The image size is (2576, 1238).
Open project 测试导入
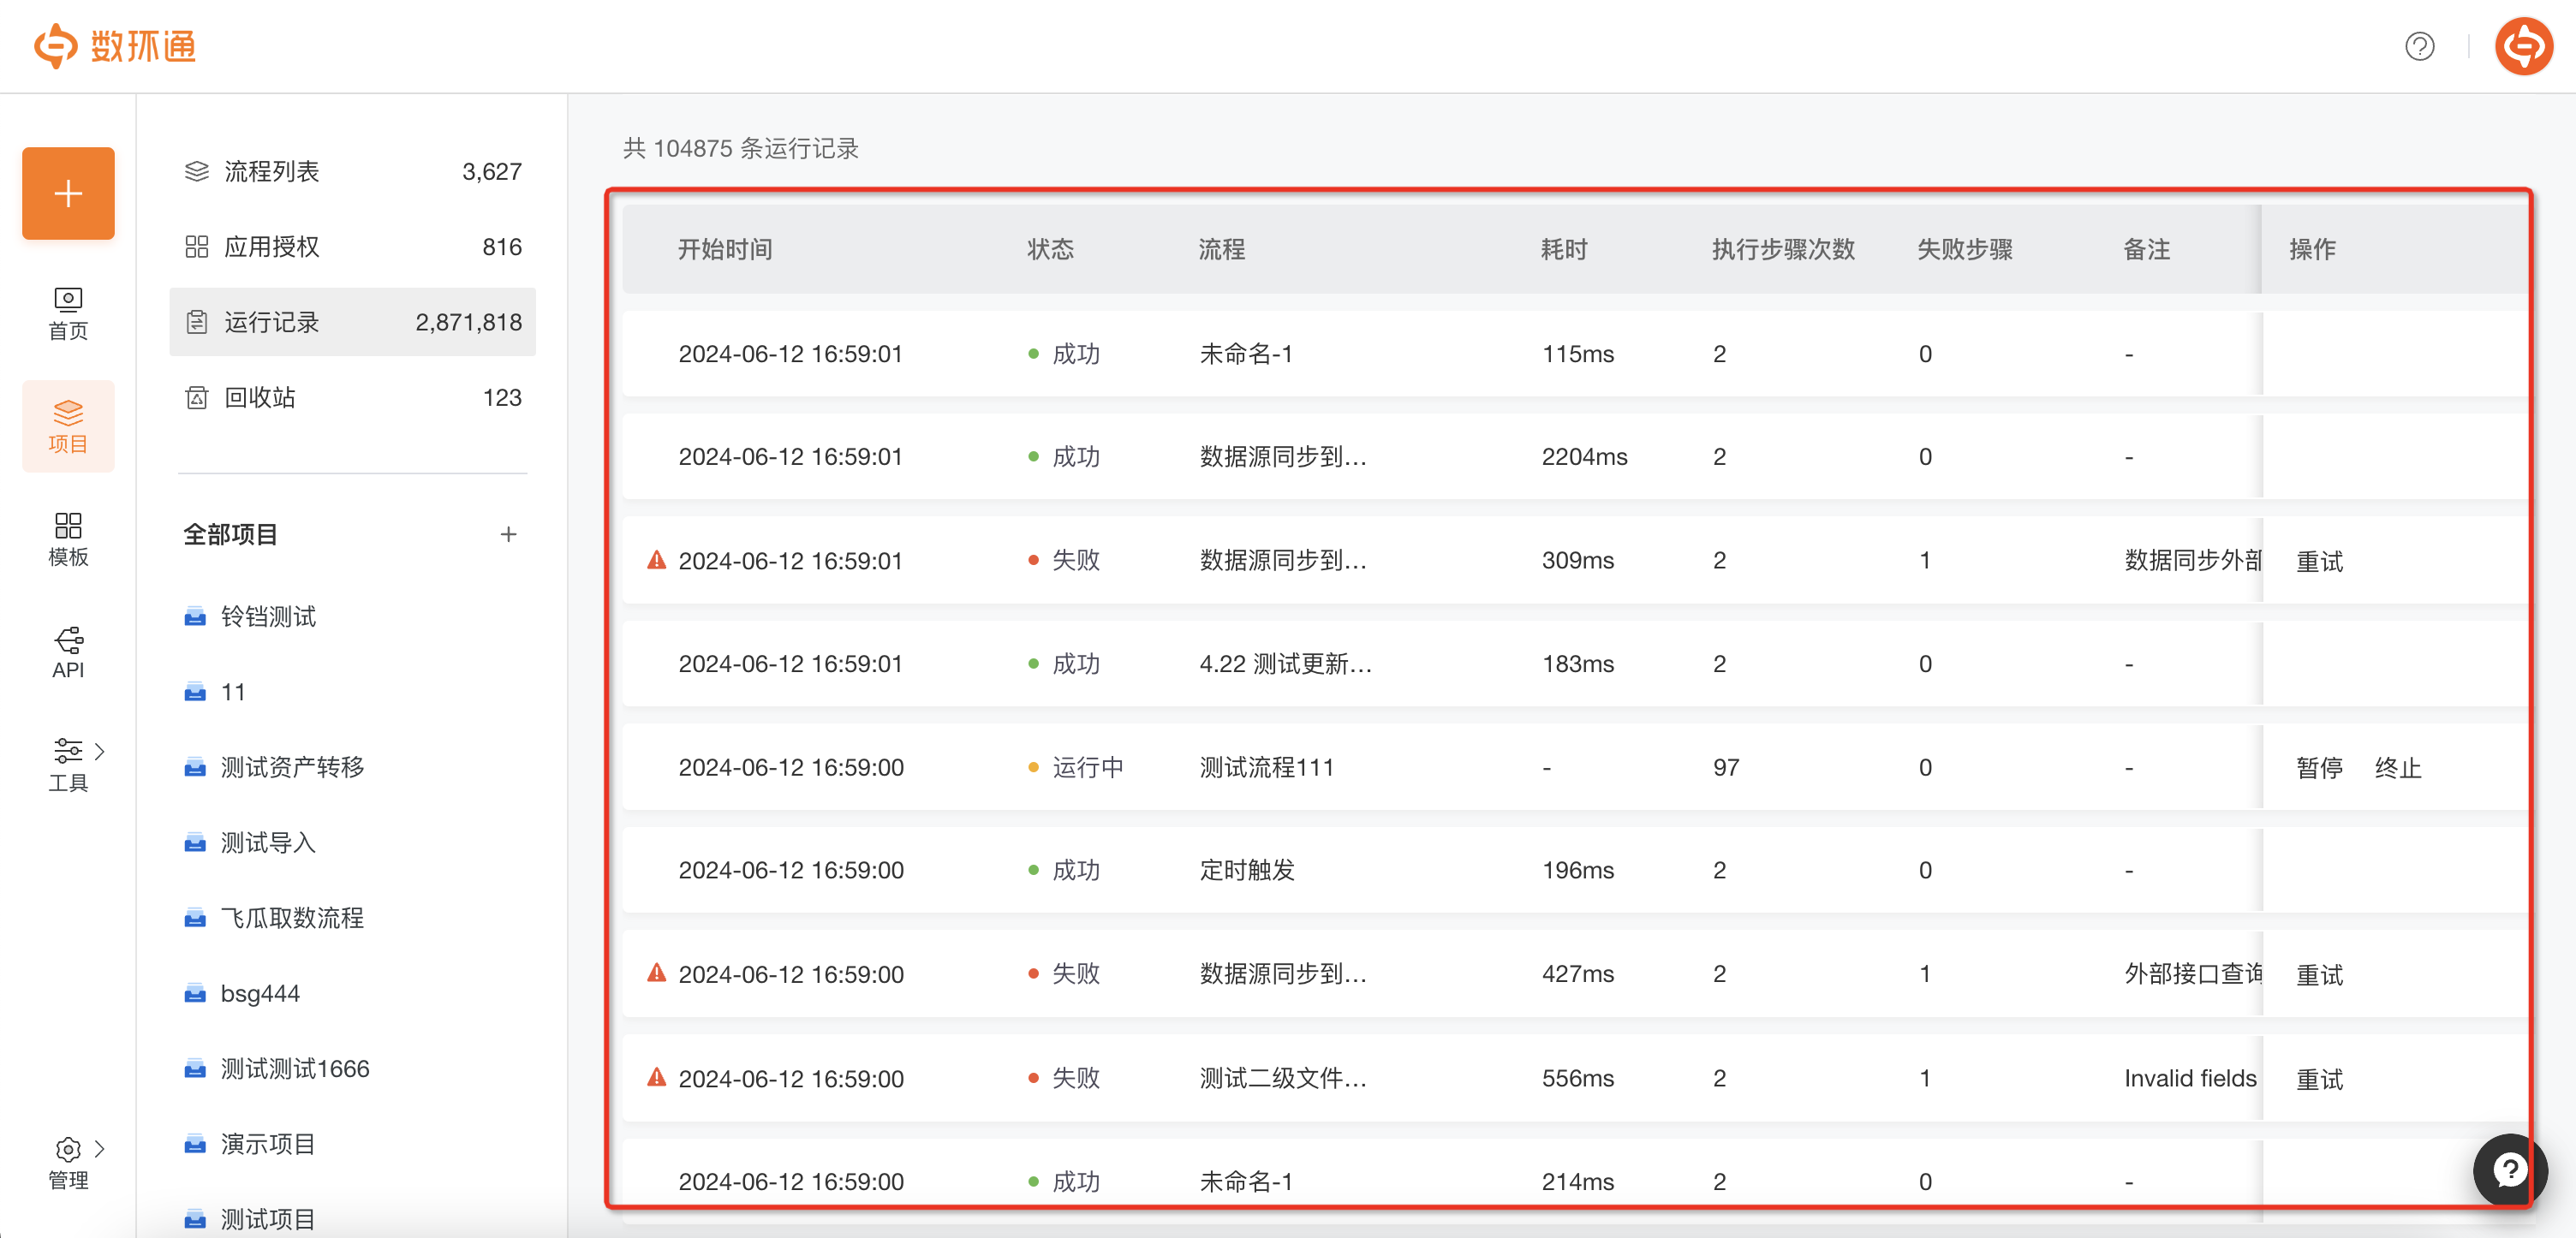coord(250,843)
